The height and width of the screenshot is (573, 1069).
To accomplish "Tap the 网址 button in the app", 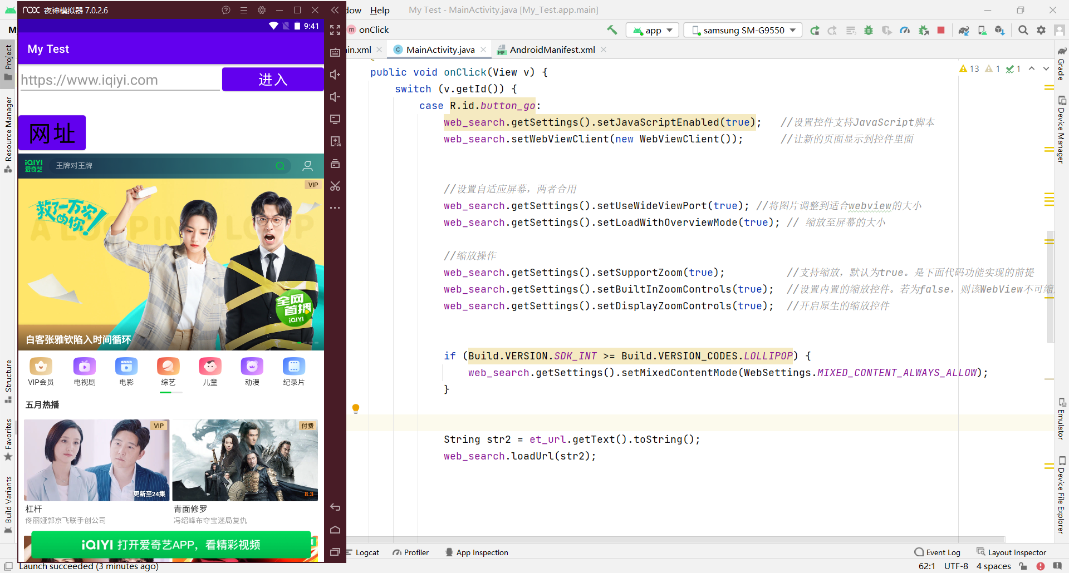I will pyautogui.click(x=52, y=133).
